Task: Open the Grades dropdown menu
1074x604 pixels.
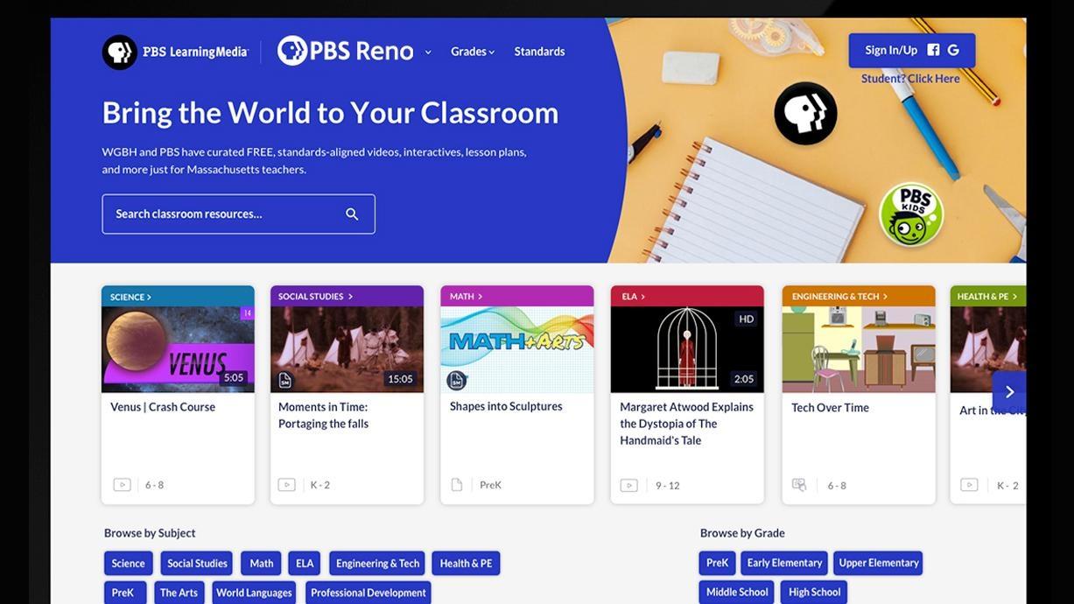Action: (473, 52)
